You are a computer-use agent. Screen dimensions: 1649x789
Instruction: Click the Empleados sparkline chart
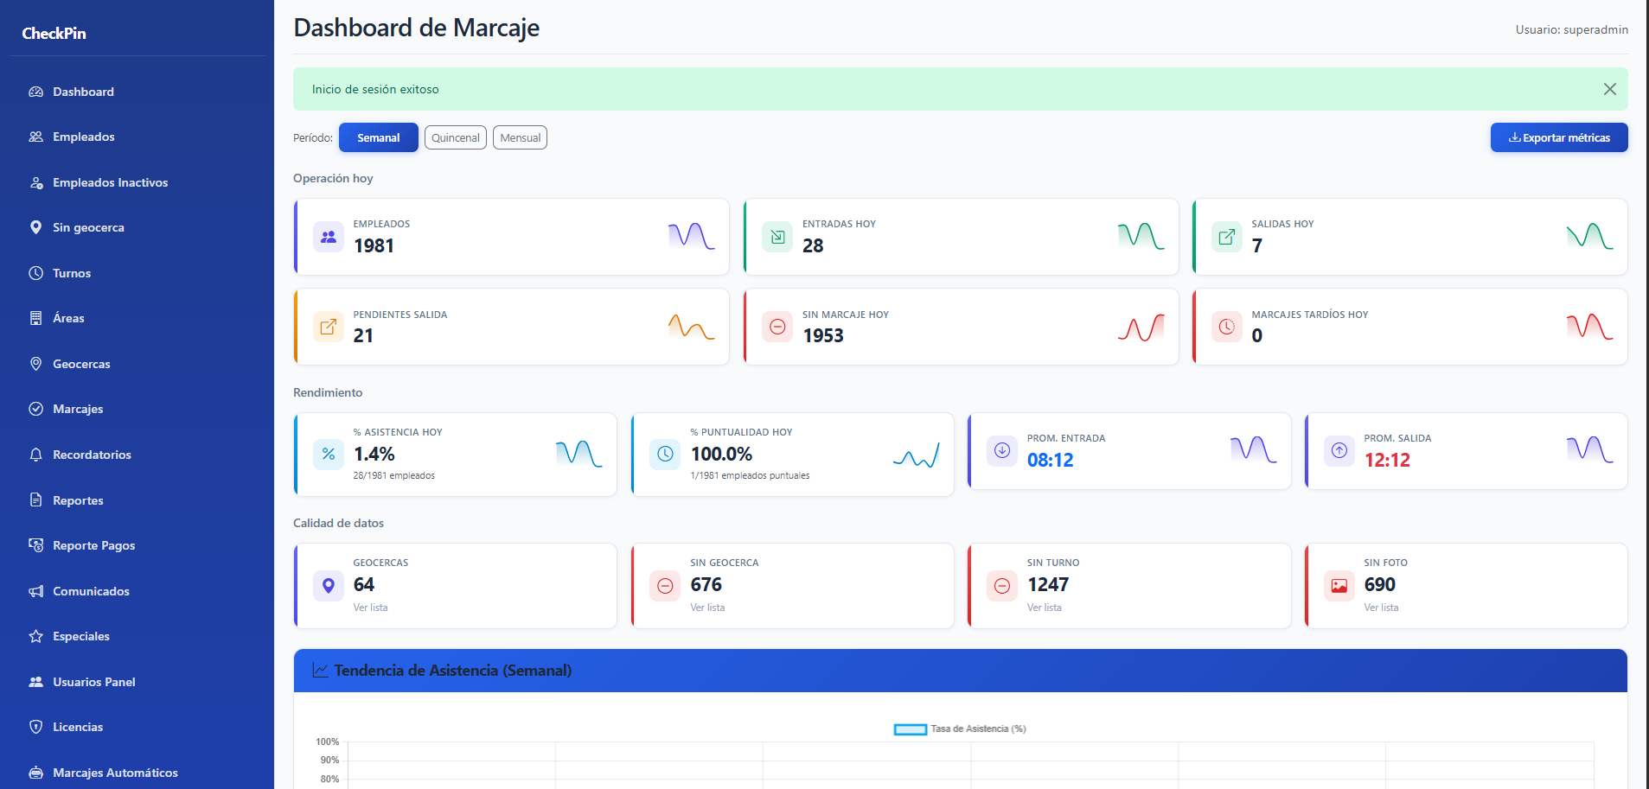tap(691, 236)
